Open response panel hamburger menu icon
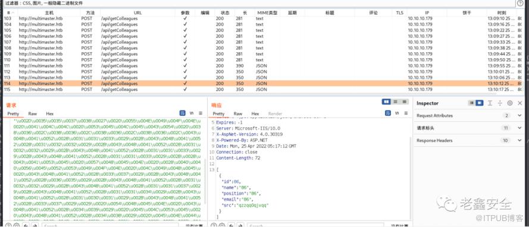529x227 pixels. (x=406, y=113)
